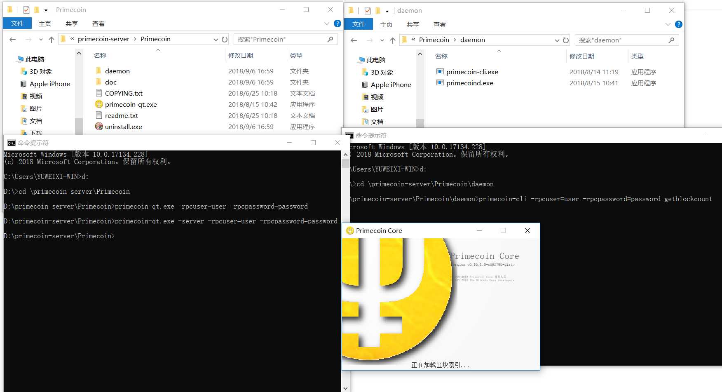The height and width of the screenshot is (392, 722).
Task: Click Up arrow in Primecoin explorer window
Action: point(52,40)
